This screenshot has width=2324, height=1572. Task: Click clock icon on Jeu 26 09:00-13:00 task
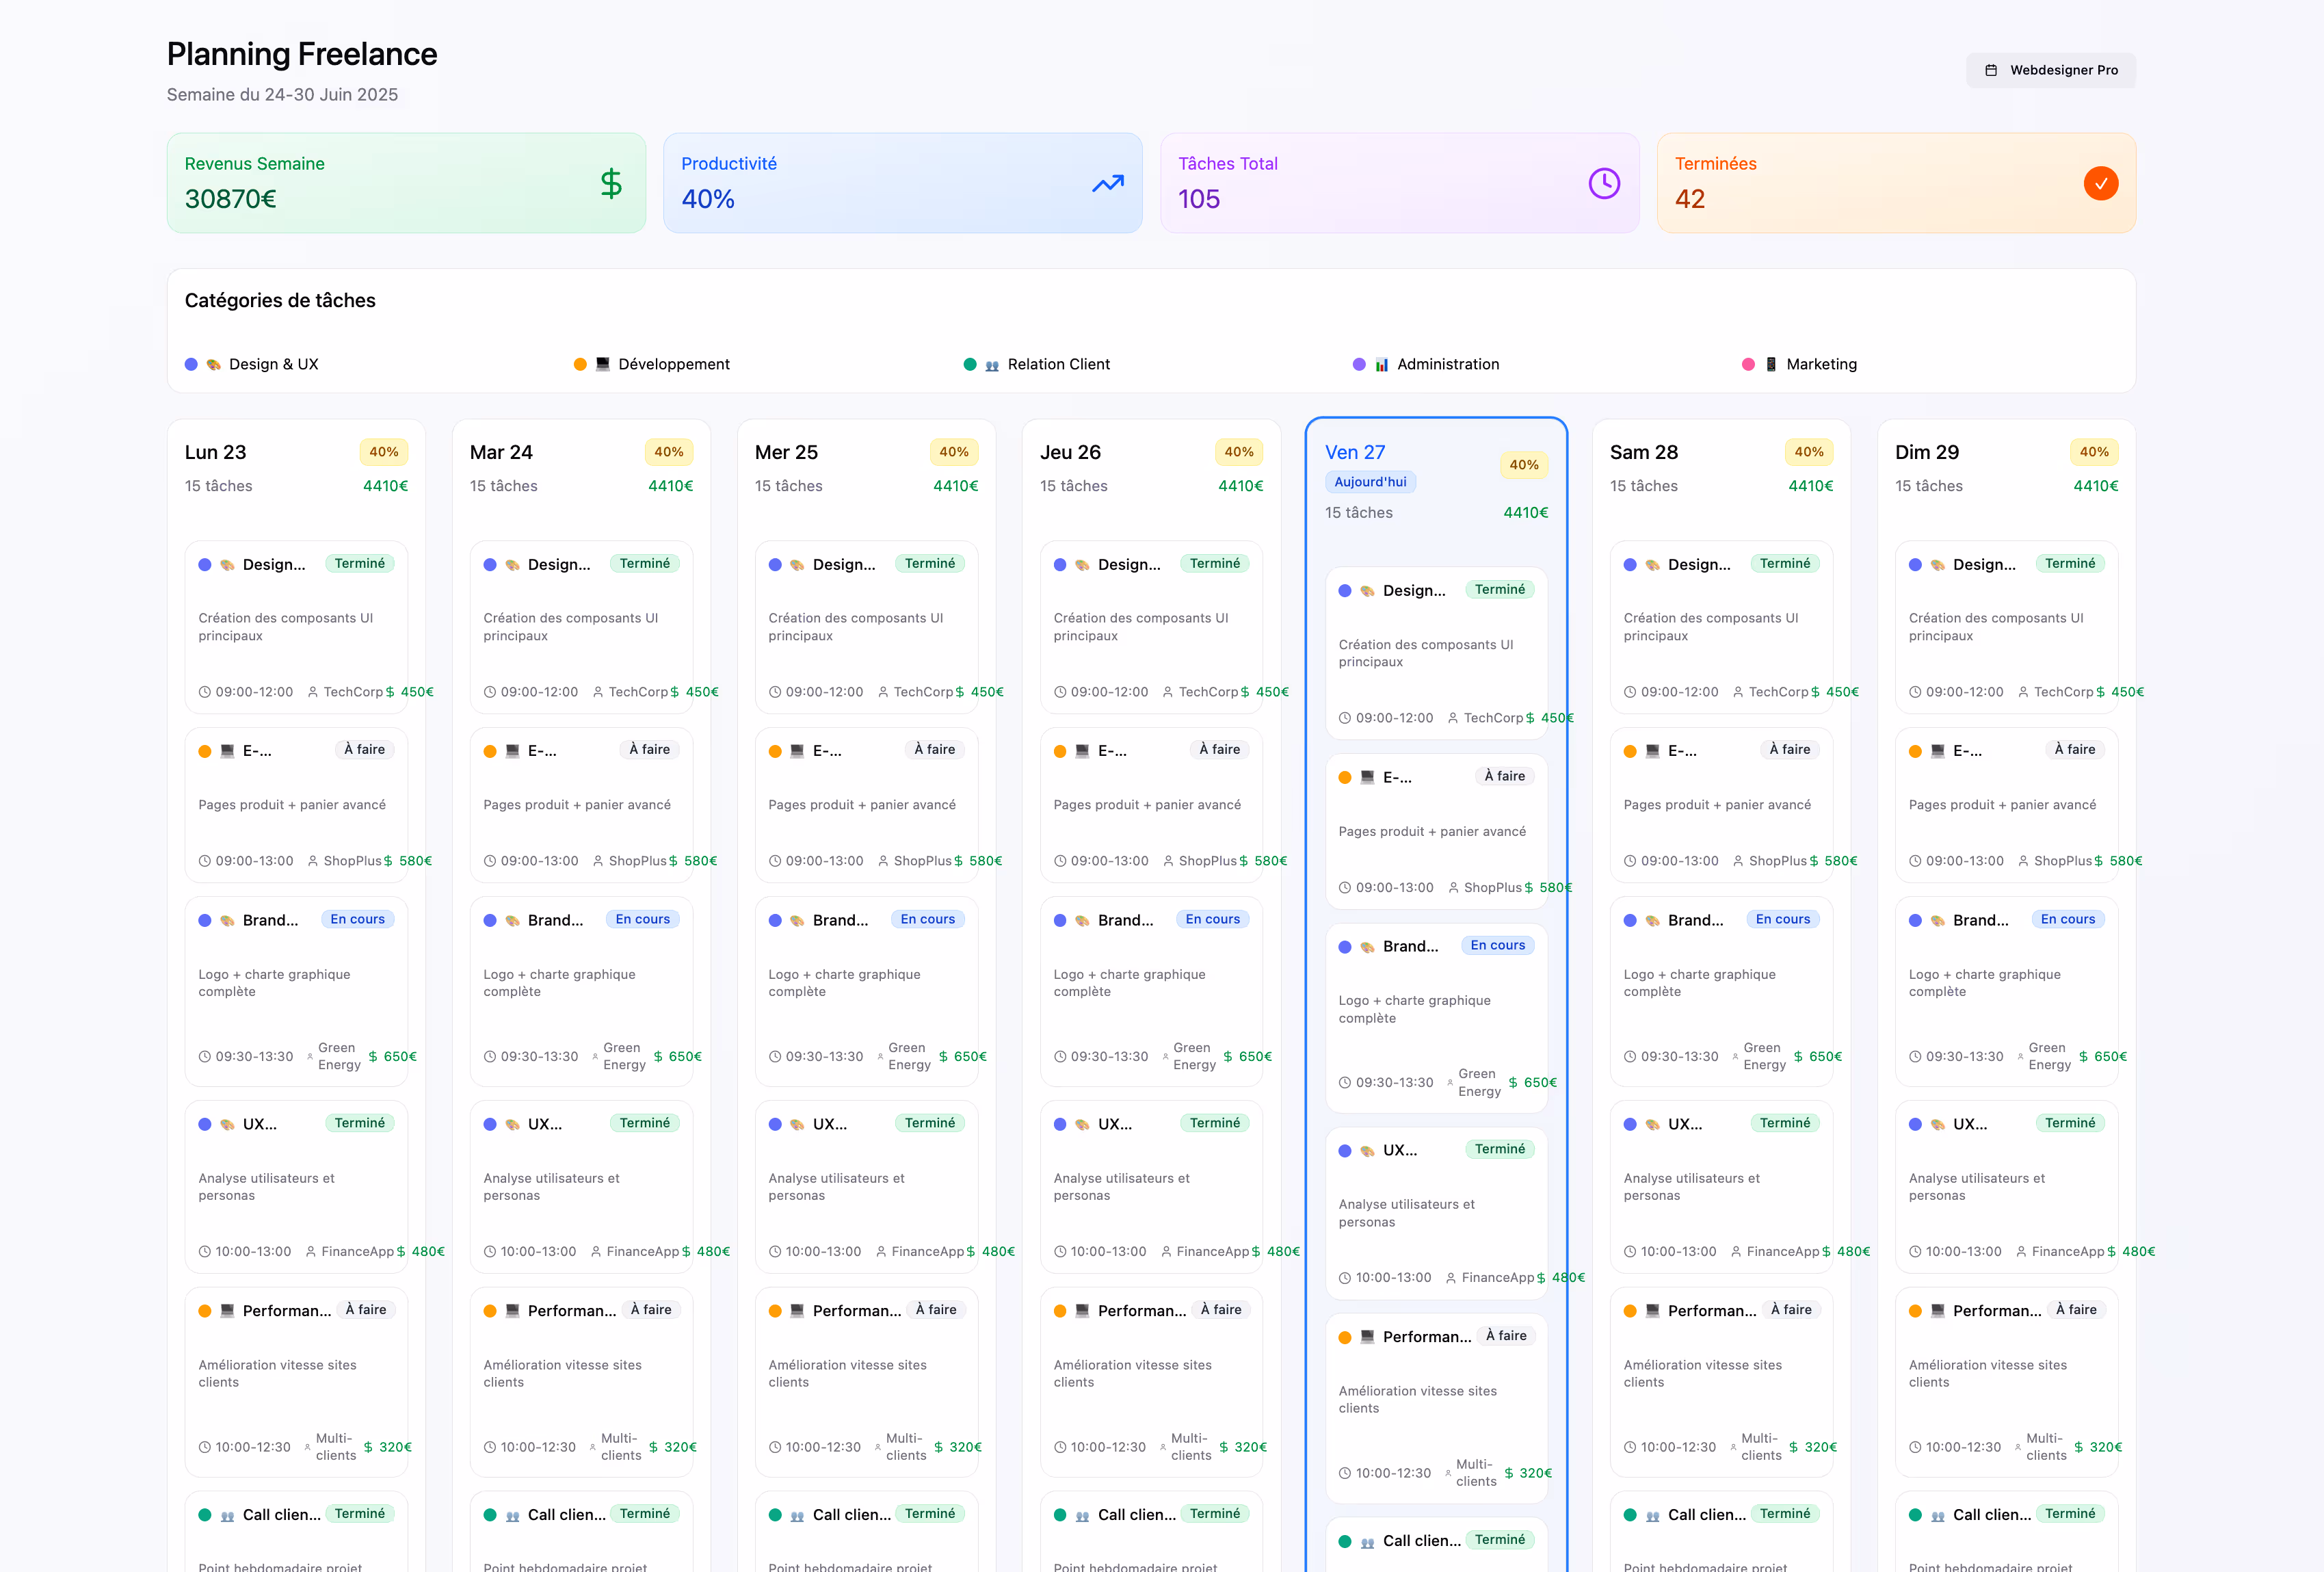pyautogui.click(x=1060, y=861)
